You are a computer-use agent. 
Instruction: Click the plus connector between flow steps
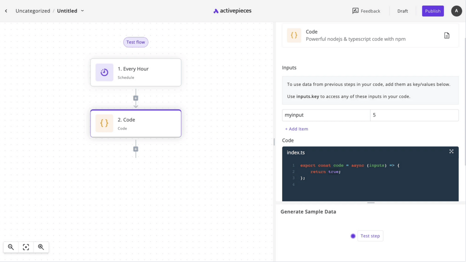[135, 97]
